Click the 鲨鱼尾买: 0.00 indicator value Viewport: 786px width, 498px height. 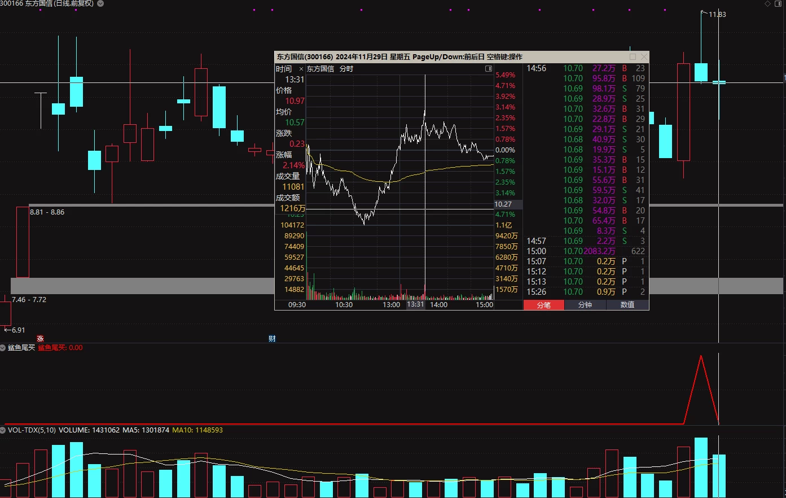tap(60, 348)
